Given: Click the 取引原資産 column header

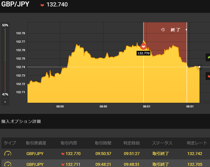Looking at the screenshot, I should [x=36, y=143].
